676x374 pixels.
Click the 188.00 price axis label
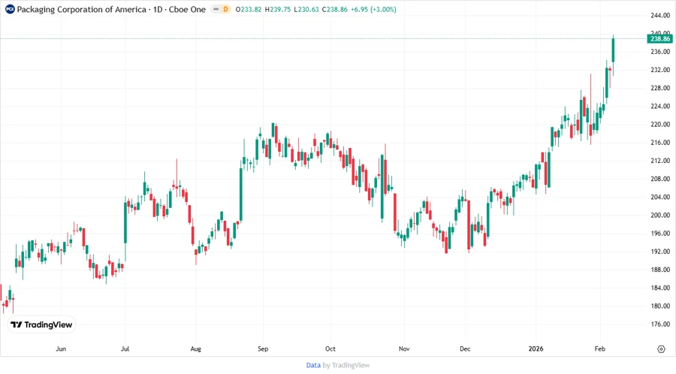pyautogui.click(x=660, y=270)
